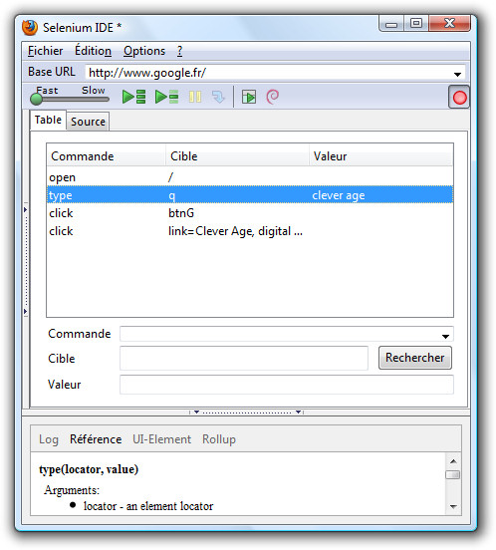Image resolution: width=496 pixels, height=550 pixels.
Task: Click into the Cible input field
Action: pyautogui.click(x=244, y=358)
